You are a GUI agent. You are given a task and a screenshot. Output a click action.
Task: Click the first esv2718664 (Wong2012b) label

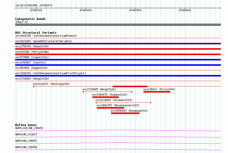pyautogui.click(x=32, y=79)
